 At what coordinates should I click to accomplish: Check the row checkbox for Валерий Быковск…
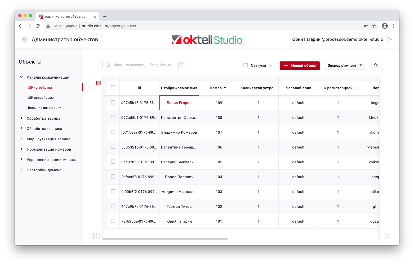[113, 161]
